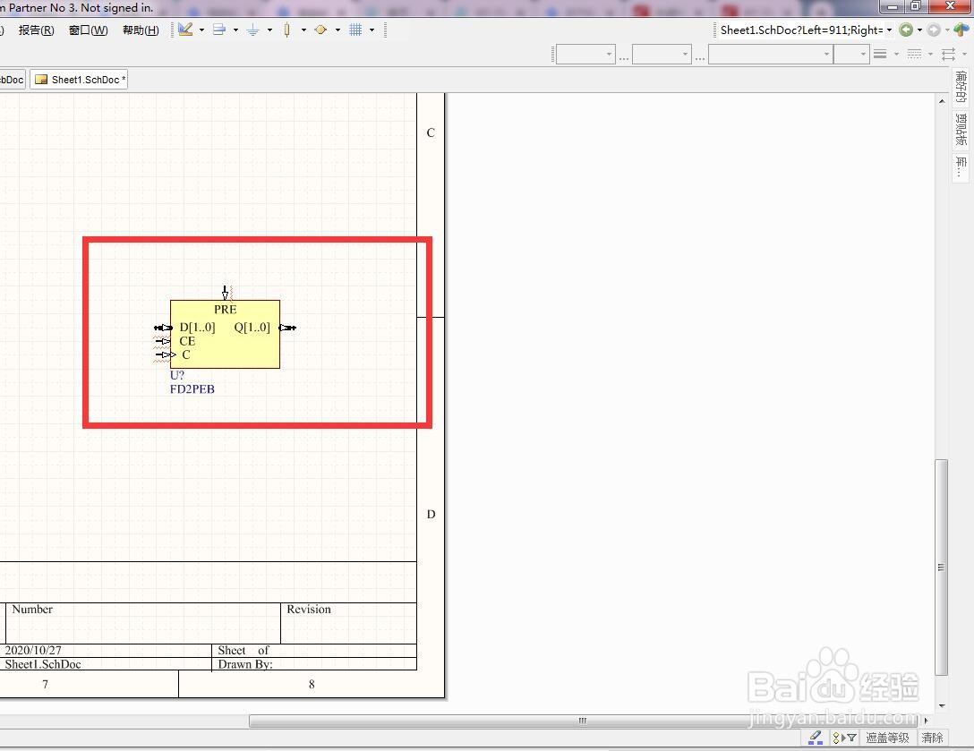Open the 窗口(W) menu
The image size is (974, 751).
[x=89, y=30]
